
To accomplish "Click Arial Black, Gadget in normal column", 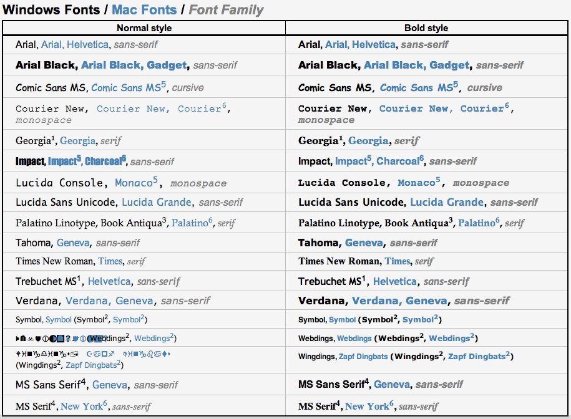I will (x=134, y=65).
